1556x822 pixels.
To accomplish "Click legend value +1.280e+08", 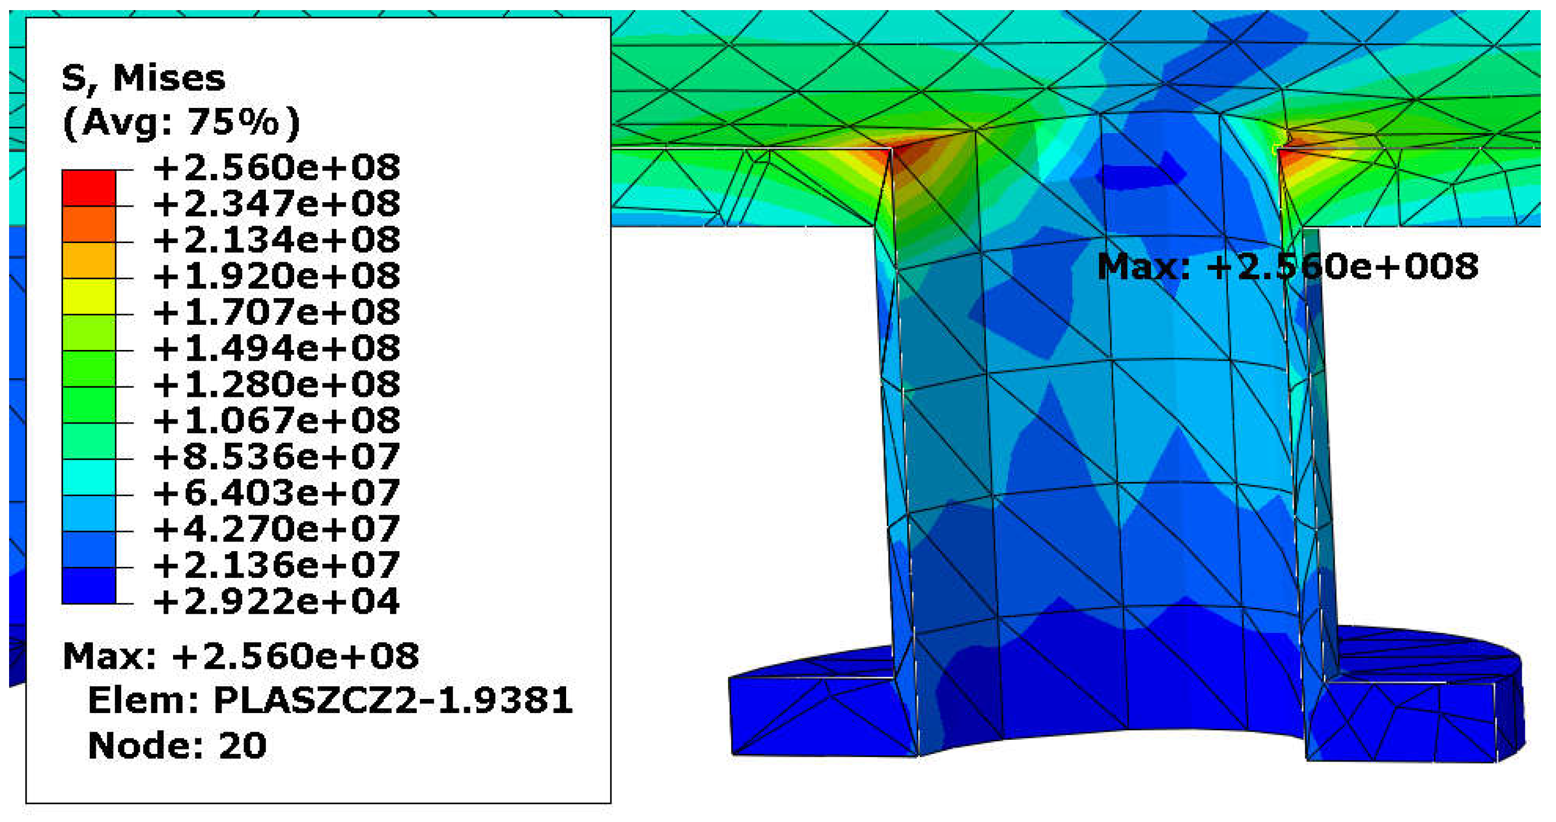I will [x=276, y=384].
